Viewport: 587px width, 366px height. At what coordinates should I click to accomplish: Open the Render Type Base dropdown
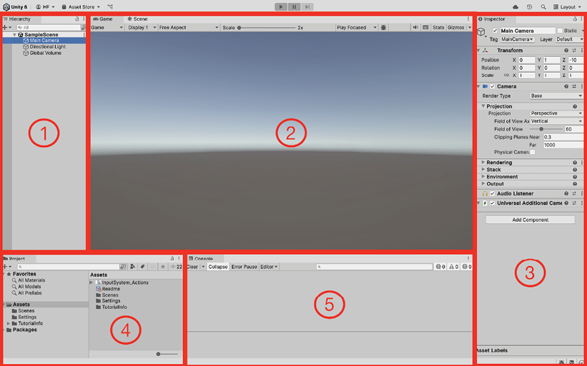click(x=556, y=96)
